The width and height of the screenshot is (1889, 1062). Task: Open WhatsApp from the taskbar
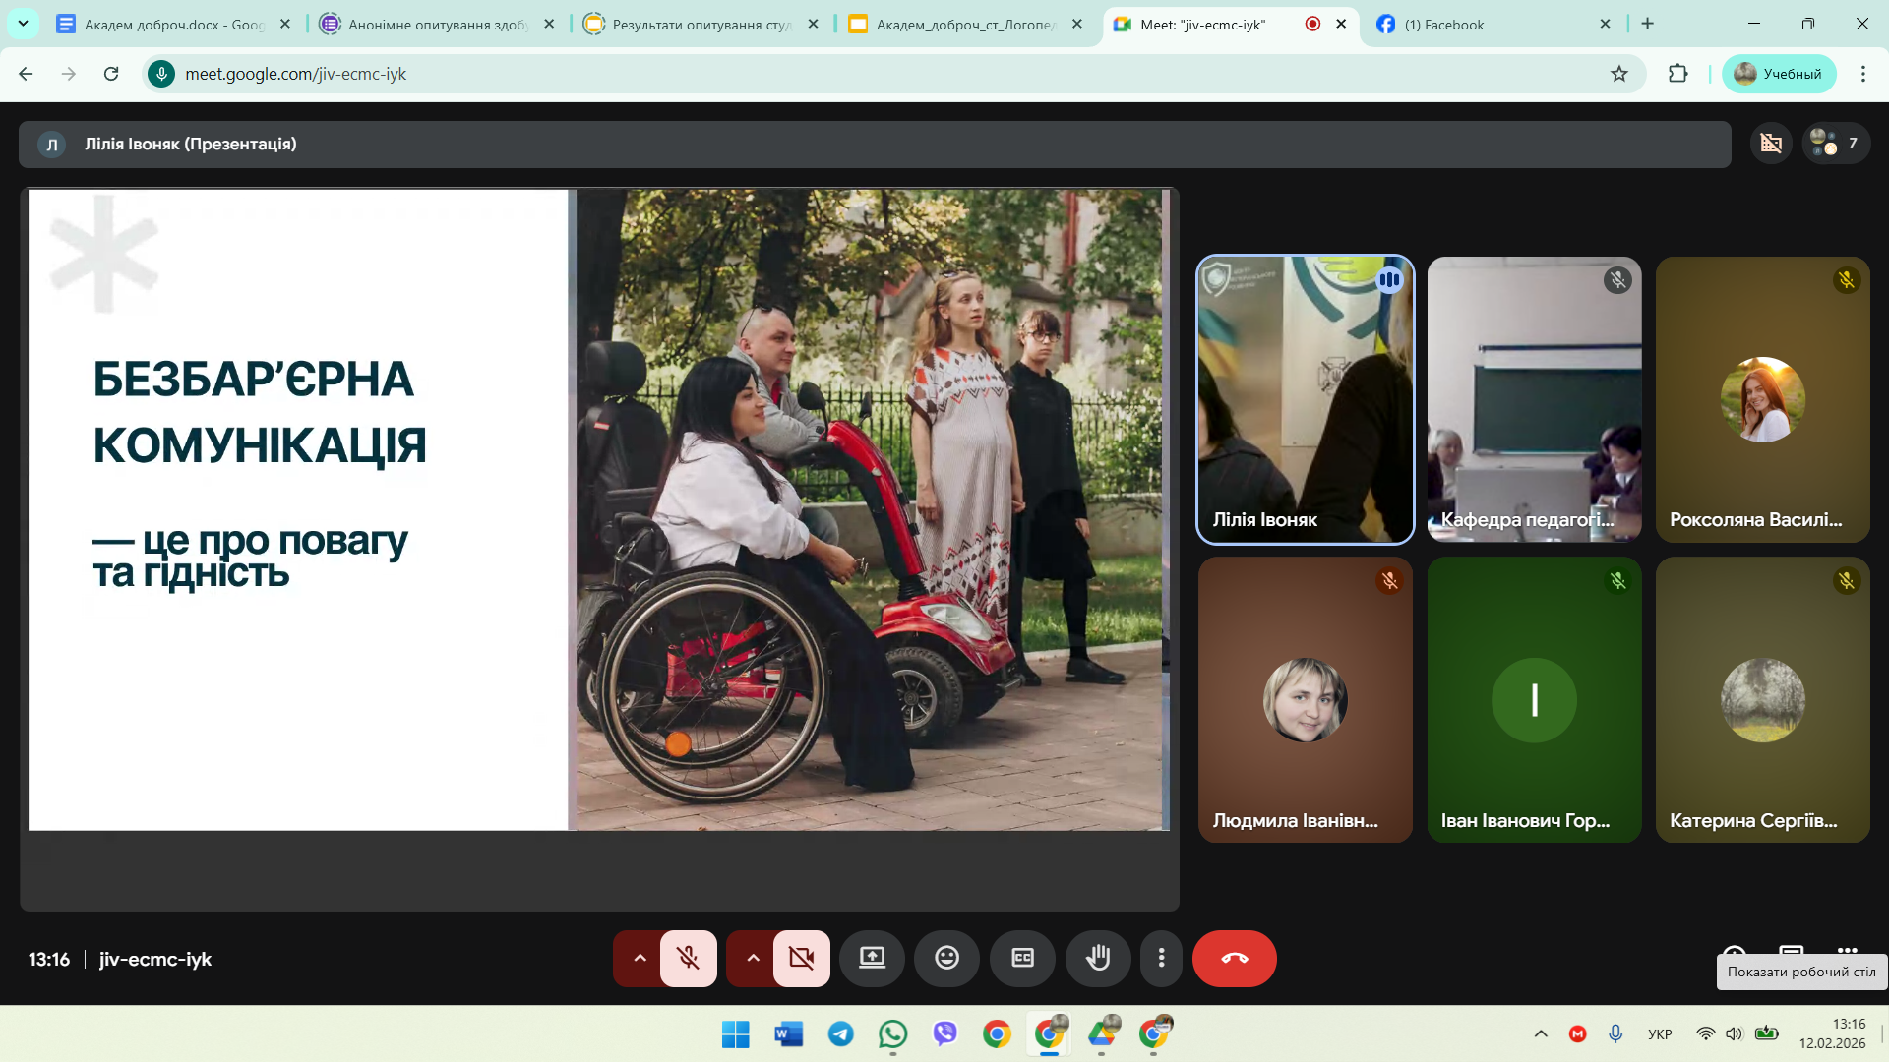892,1034
